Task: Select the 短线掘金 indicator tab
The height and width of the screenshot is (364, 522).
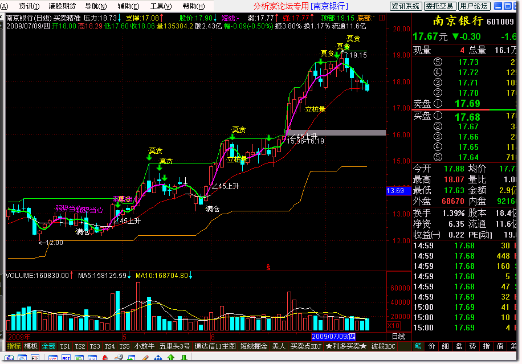Action: 254,346
